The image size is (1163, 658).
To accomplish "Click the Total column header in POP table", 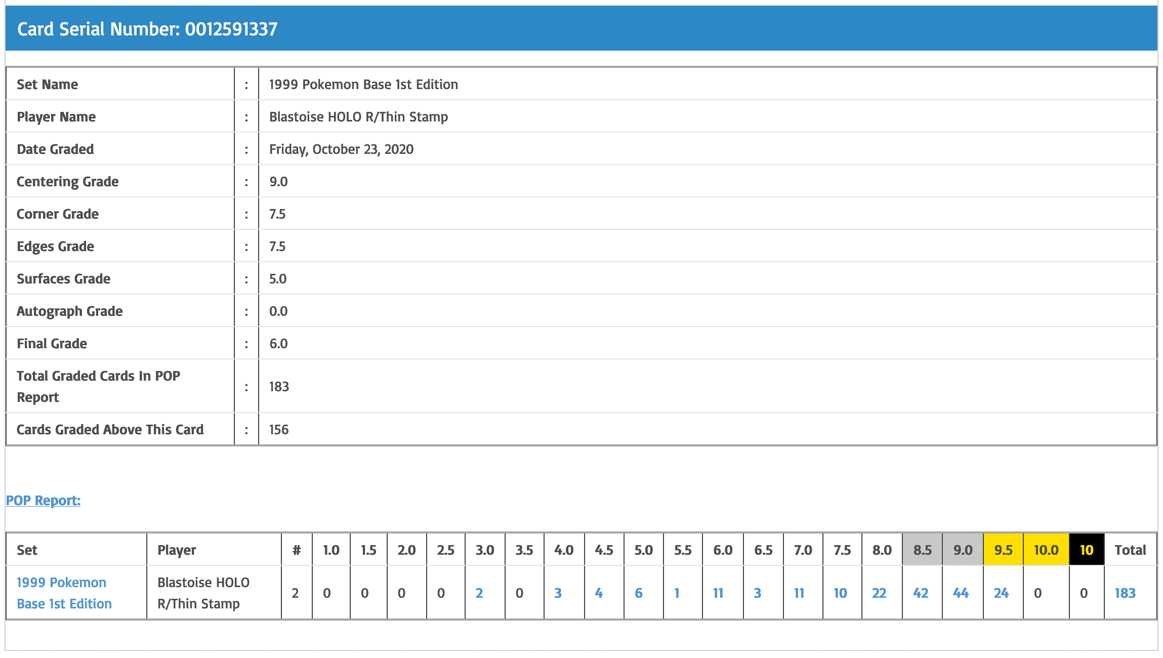I will point(1130,550).
